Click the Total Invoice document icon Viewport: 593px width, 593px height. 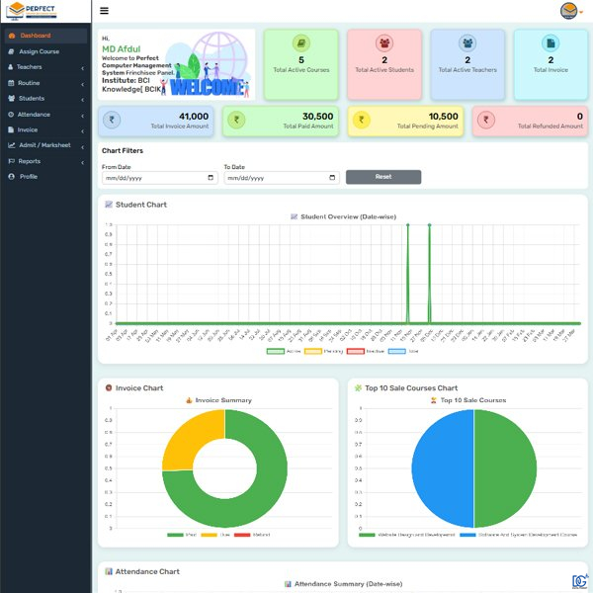coord(551,44)
